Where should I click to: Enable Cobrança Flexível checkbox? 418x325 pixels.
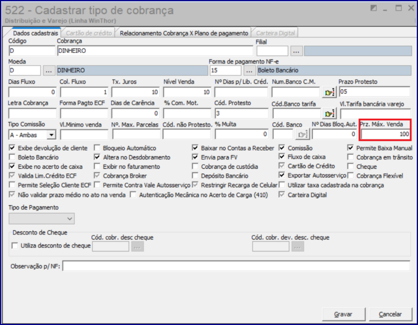click(350, 175)
